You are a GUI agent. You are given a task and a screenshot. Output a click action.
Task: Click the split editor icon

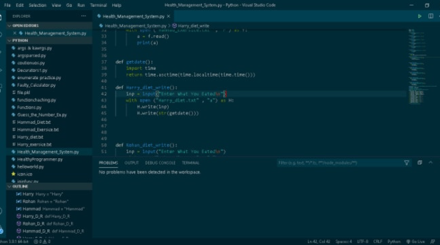point(431,16)
